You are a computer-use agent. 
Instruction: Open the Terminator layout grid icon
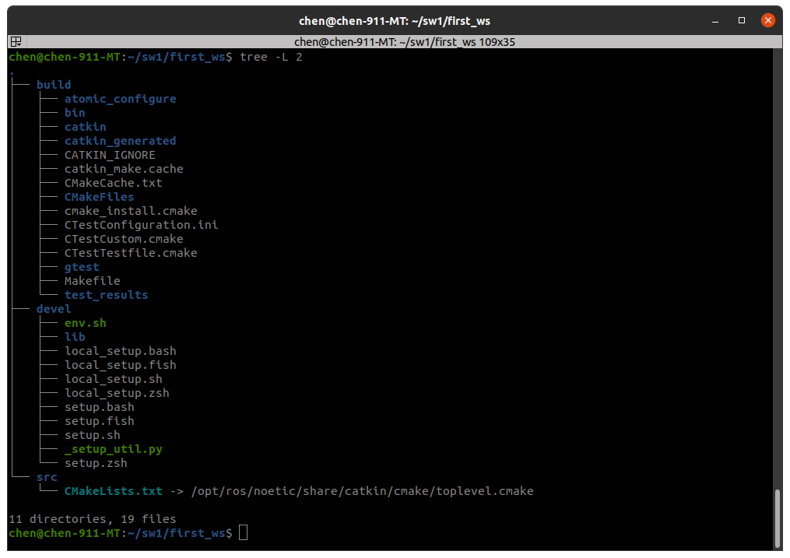pyautogui.click(x=16, y=42)
